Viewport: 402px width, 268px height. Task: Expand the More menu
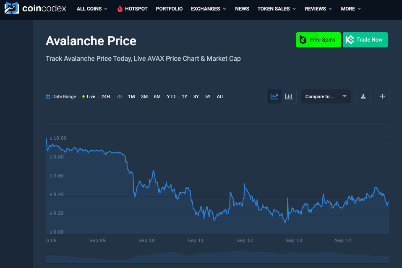coord(351,9)
